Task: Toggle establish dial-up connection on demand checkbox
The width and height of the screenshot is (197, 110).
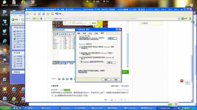Action: click(80, 53)
